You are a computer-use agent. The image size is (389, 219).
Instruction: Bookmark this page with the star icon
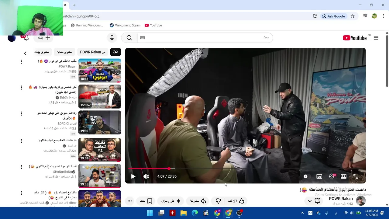353,16
